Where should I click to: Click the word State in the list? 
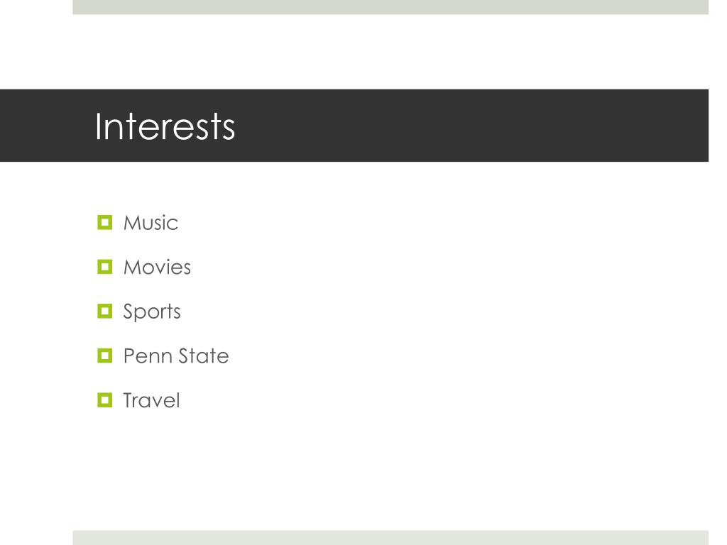[x=204, y=356]
